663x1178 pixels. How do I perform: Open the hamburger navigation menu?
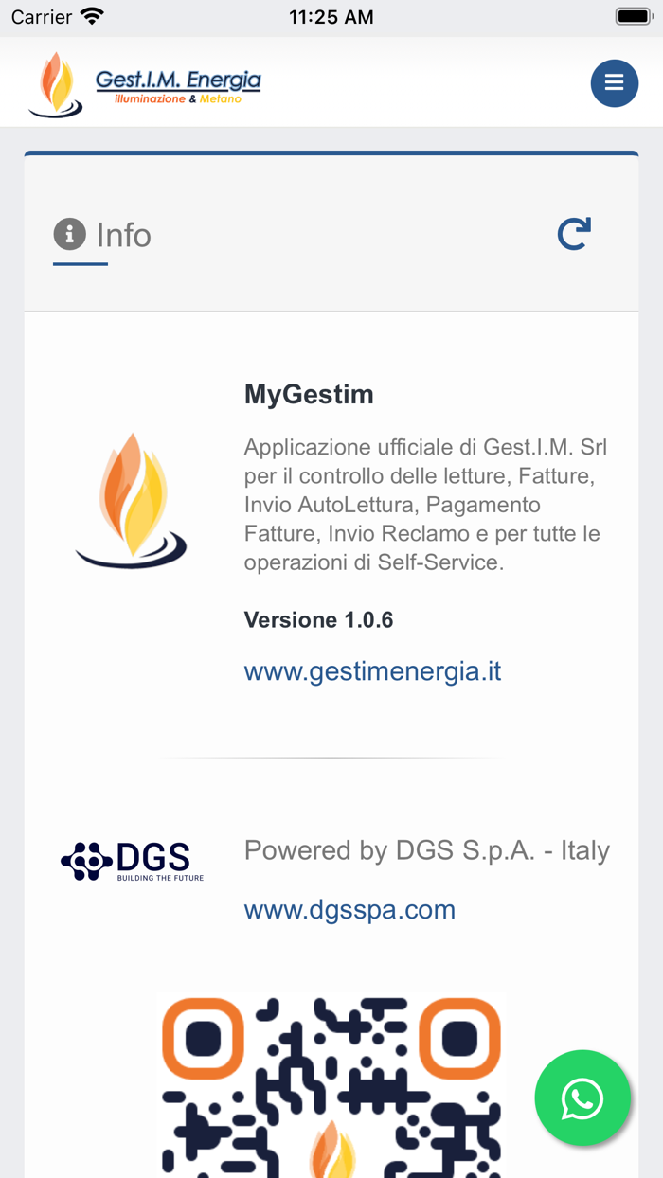pos(614,82)
